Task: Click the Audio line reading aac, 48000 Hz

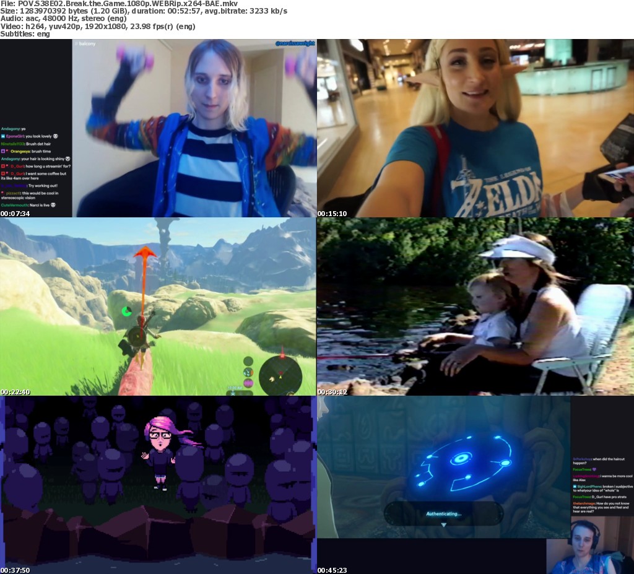Action: pyautogui.click(x=64, y=19)
